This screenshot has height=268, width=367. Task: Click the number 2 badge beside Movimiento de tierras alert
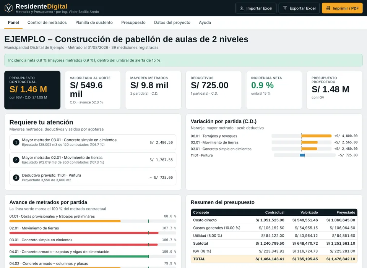point(16,160)
